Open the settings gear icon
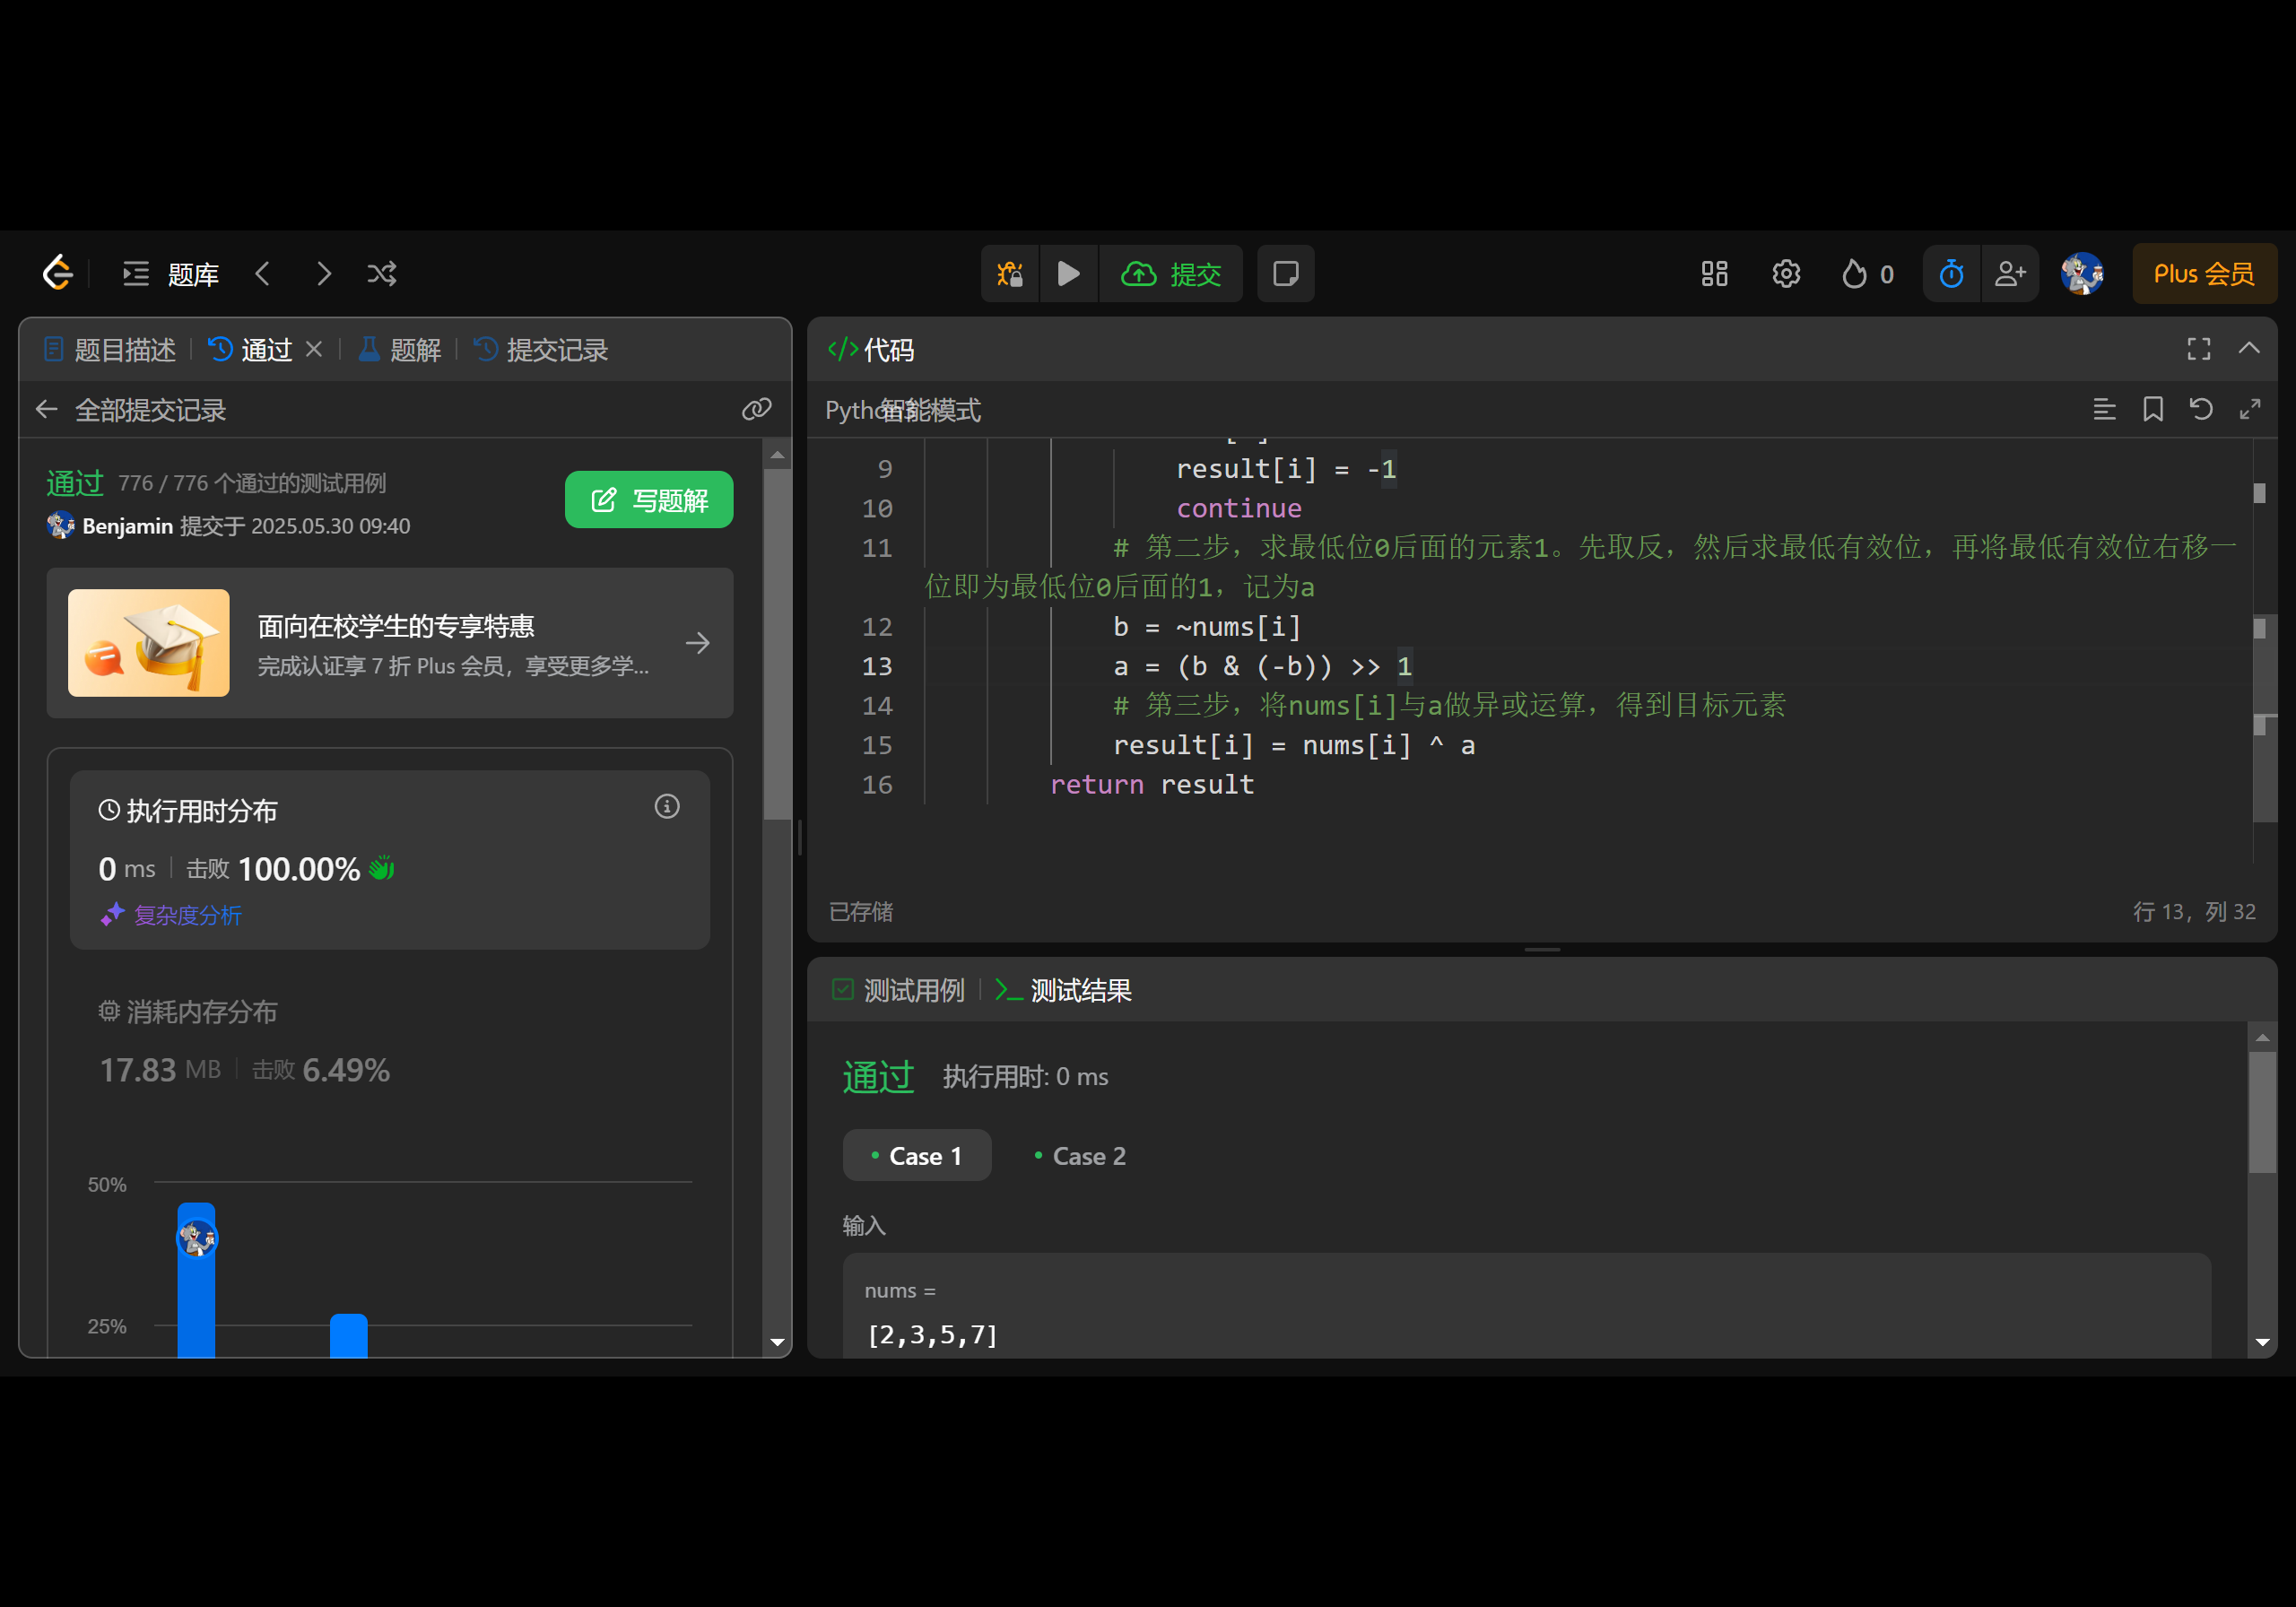This screenshot has width=2296, height=1607. pyautogui.click(x=1786, y=274)
